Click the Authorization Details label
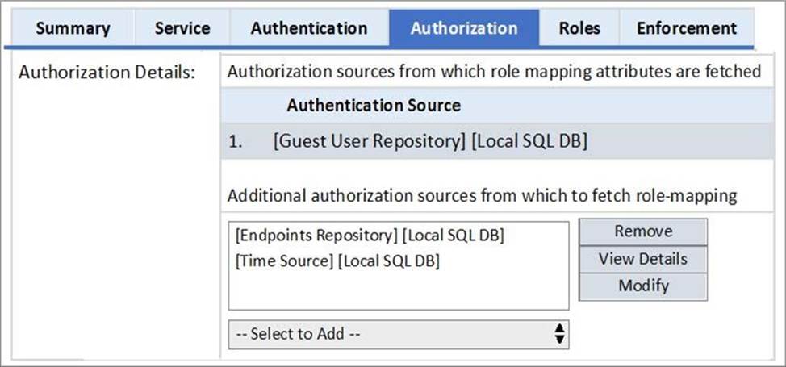 tap(107, 72)
